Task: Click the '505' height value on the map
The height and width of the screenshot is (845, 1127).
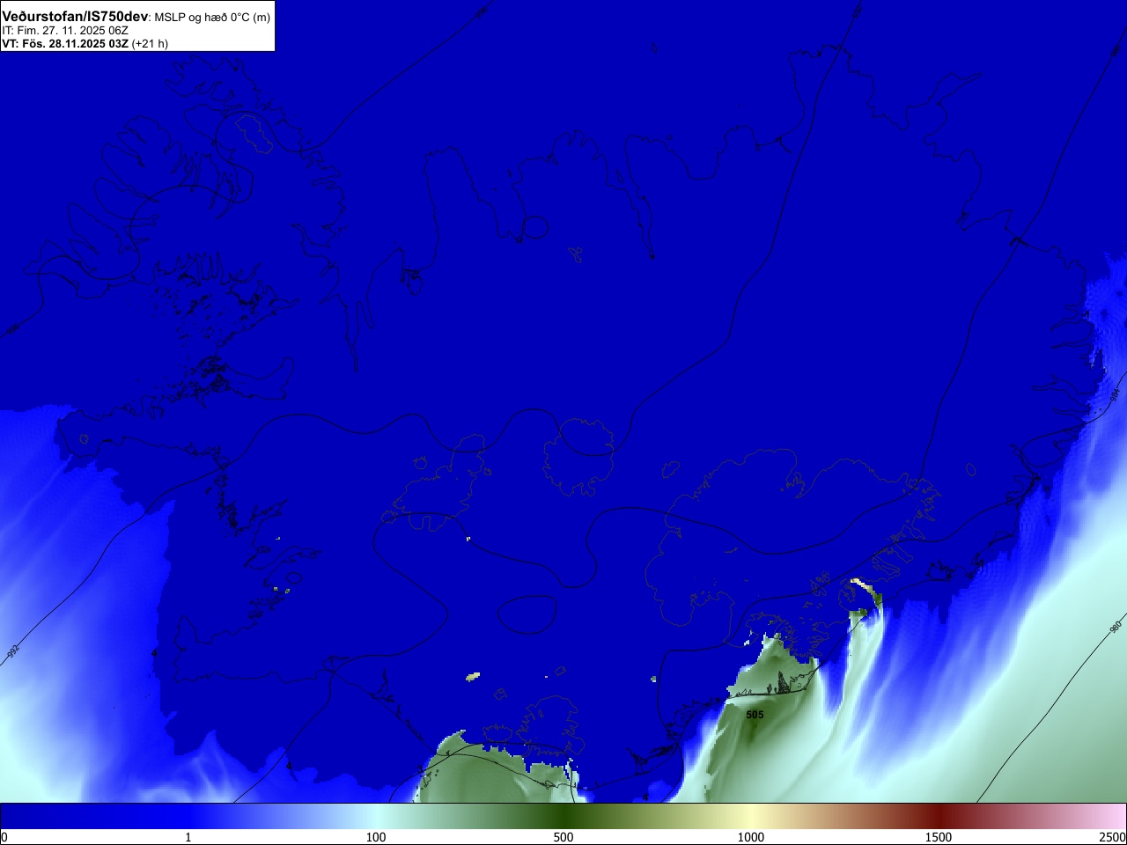Action: [x=755, y=715]
